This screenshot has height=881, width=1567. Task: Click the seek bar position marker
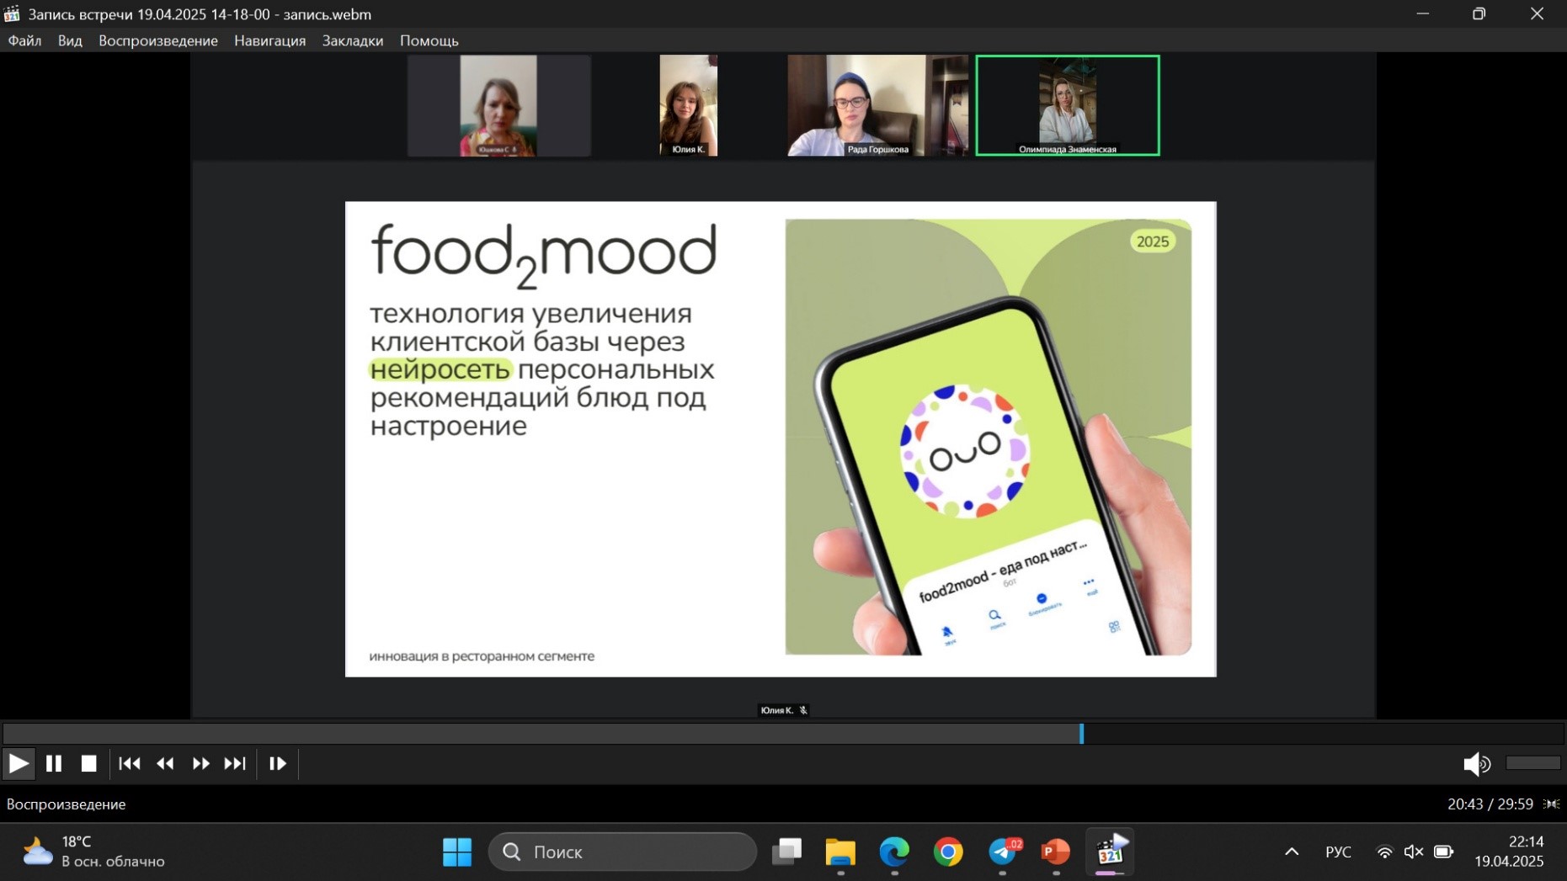pyautogui.click(x=1082, y=734)
